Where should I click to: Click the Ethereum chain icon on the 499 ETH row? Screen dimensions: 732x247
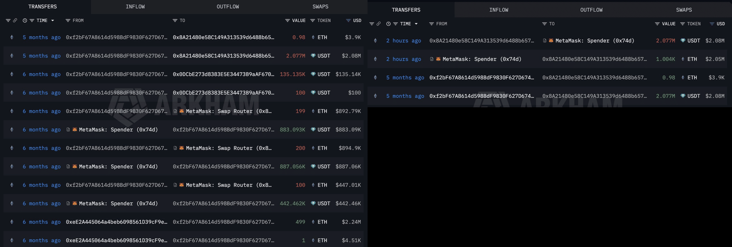pos(12,222)
